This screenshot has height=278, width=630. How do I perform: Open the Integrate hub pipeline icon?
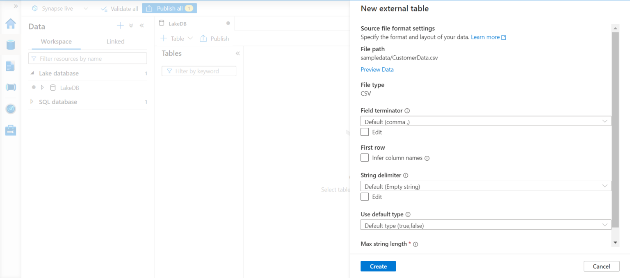(x=11, y=87)
